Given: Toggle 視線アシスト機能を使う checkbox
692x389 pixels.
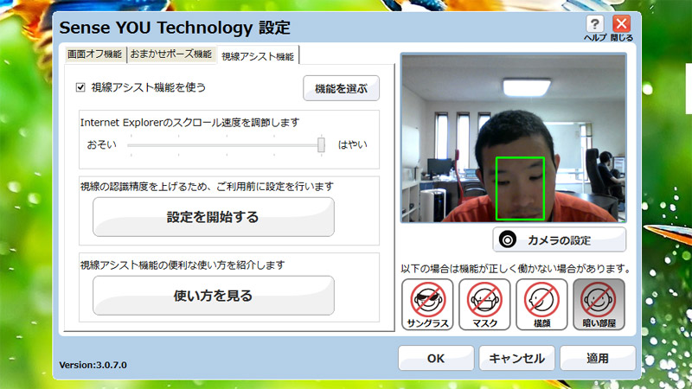Looking at the screenshot, I should [80, 87].
